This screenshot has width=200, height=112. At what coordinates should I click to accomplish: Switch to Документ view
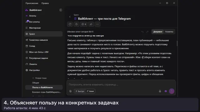coord(158,32)
